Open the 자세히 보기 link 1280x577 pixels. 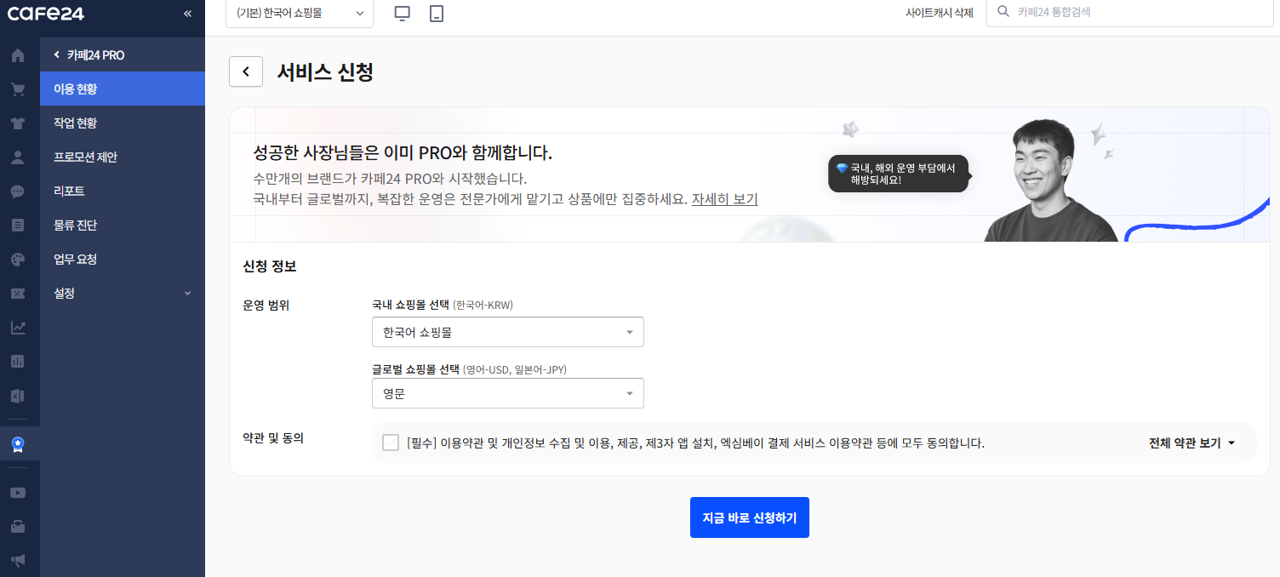coord(724,199)
